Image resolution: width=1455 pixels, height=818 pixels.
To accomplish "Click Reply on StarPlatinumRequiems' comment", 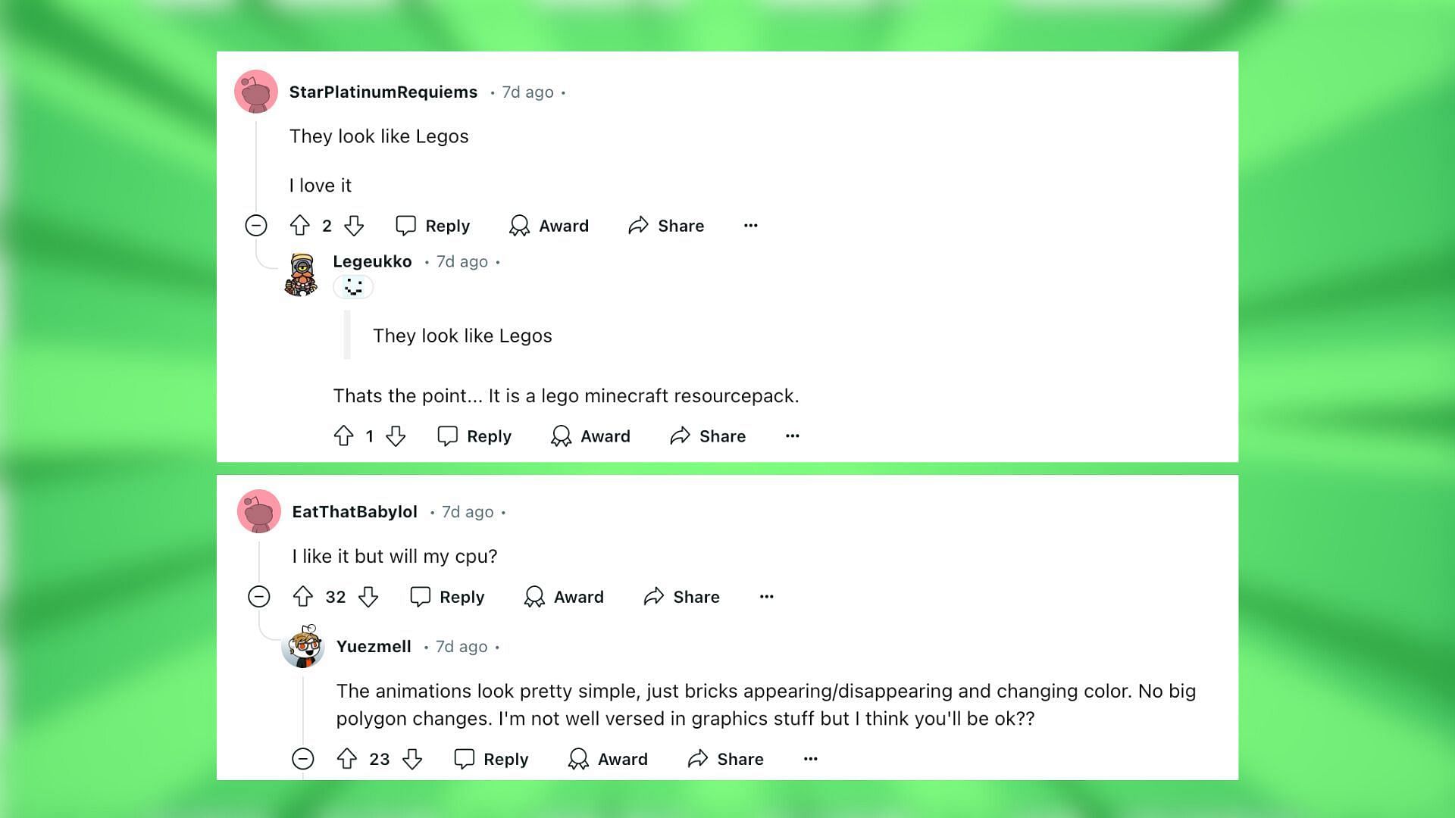I will click(433, 225).
